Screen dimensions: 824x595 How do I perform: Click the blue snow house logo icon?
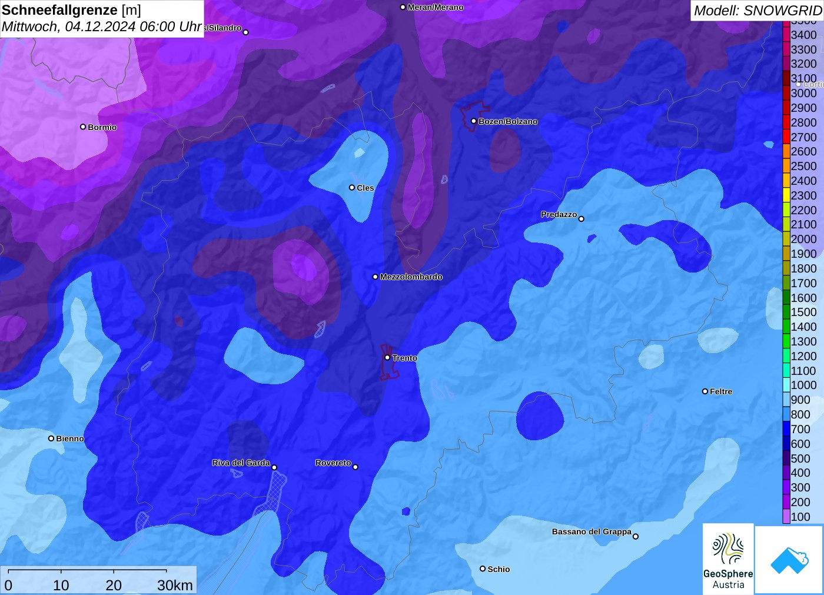789,560
